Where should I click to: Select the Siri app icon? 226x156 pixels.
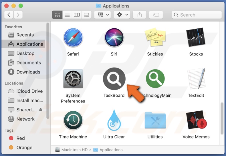(x=114, y=37)
